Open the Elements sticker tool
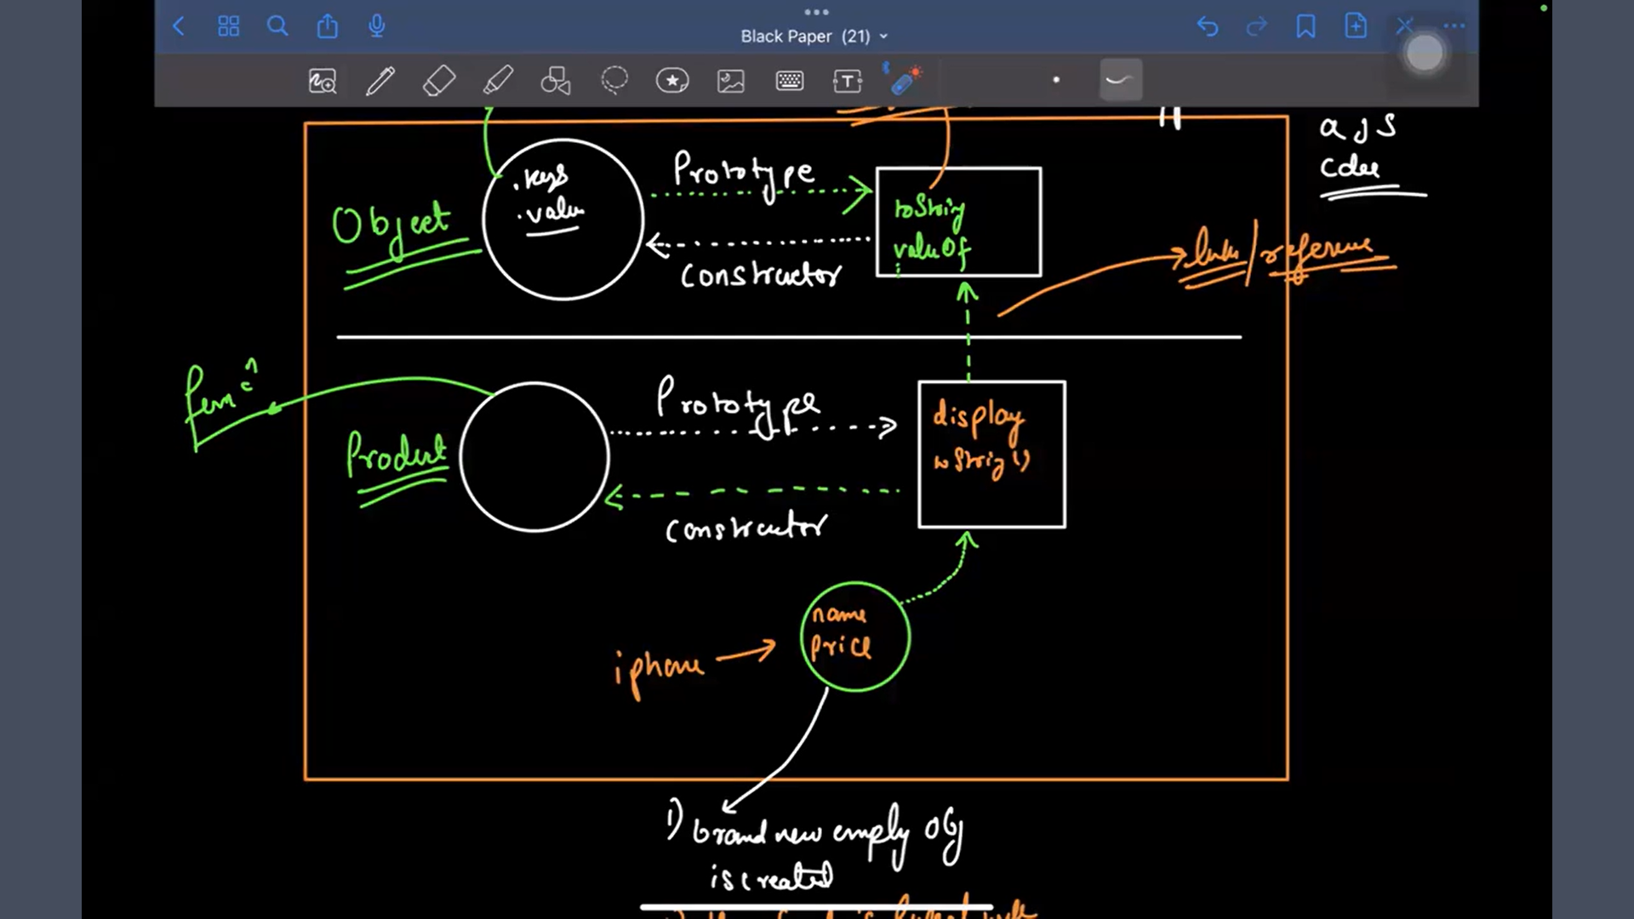Screen dimensions: 1634x919 672,81
